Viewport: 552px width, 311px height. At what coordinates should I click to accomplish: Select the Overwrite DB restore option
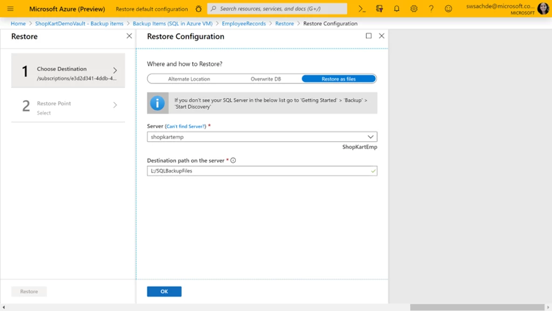click(266, 79)
